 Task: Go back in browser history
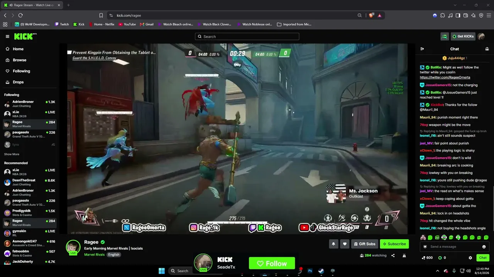pyautogui.click(x=5, y=15)
